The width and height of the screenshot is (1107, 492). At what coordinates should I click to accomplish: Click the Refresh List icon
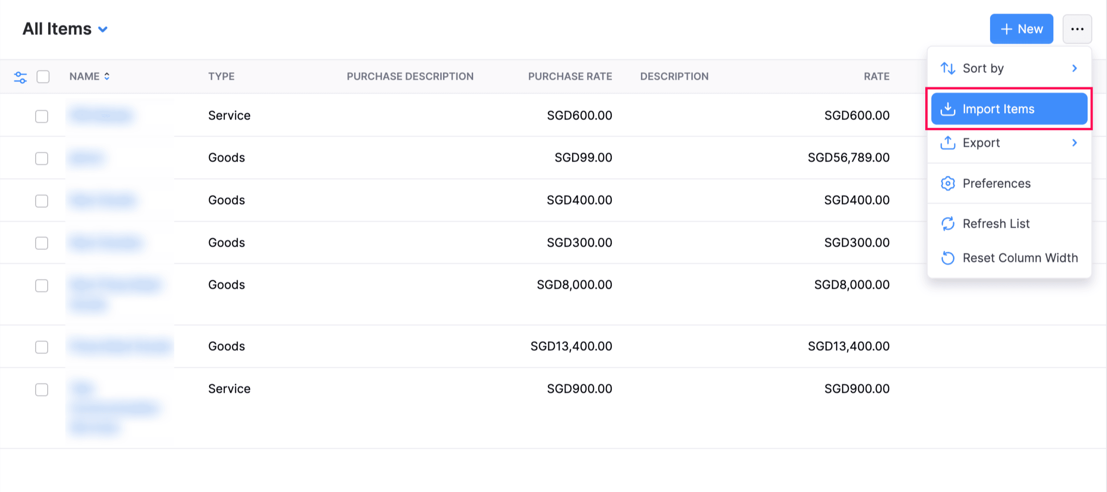click(x=948, y=224)
